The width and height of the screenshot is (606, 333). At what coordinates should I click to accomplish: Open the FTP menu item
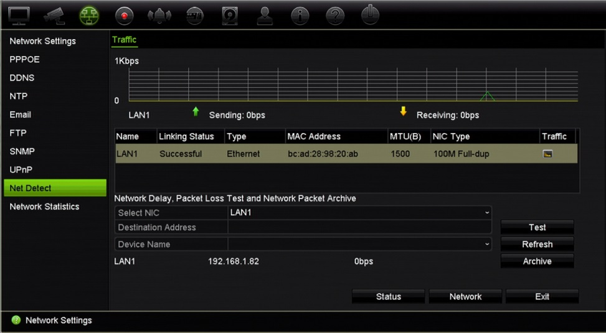tap(18, 133)
